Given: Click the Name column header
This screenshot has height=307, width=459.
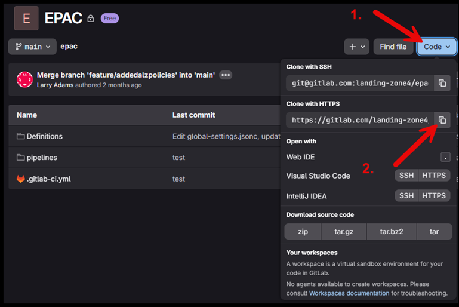Looking at the screenshot, I should click(27, 115).
